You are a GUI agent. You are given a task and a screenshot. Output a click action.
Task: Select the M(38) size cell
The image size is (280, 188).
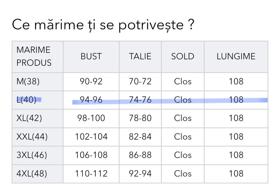pyautogui.click(x=28, y=81)
